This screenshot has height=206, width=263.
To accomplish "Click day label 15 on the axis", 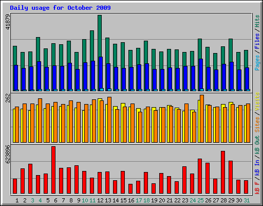I will (123, 200).
